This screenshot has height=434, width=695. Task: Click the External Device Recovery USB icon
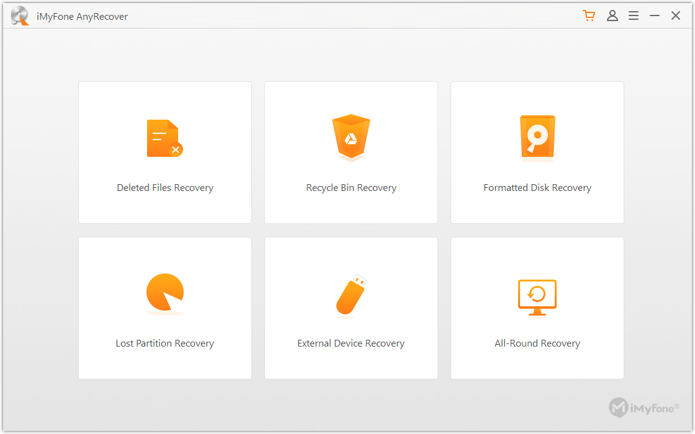pos(351,296)
